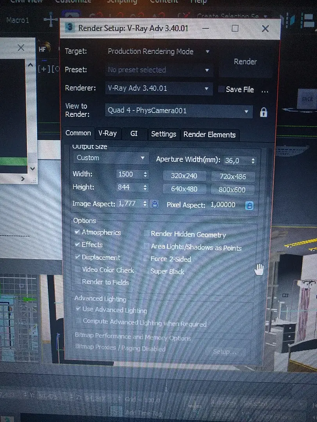Switch to the V-Ray tab

[108, 134]
